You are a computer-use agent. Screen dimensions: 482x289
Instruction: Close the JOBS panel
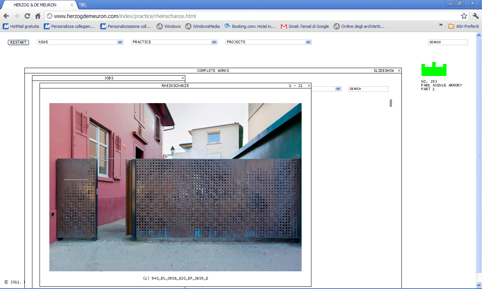(x=183, y=78)
